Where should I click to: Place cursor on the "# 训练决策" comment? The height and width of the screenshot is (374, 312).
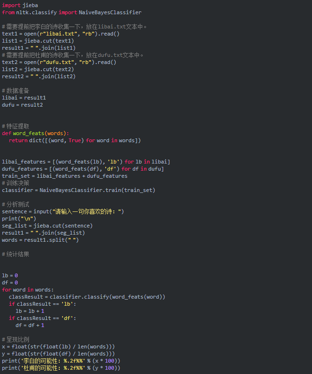pos(16,183)
